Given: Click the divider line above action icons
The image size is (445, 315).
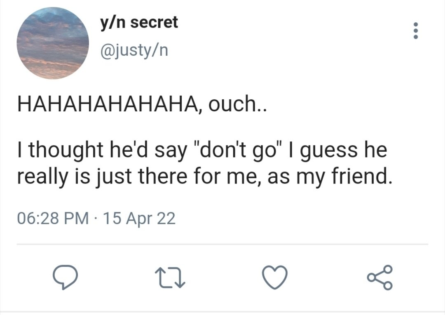Looking at the screenshot, I should click(222, 244).
